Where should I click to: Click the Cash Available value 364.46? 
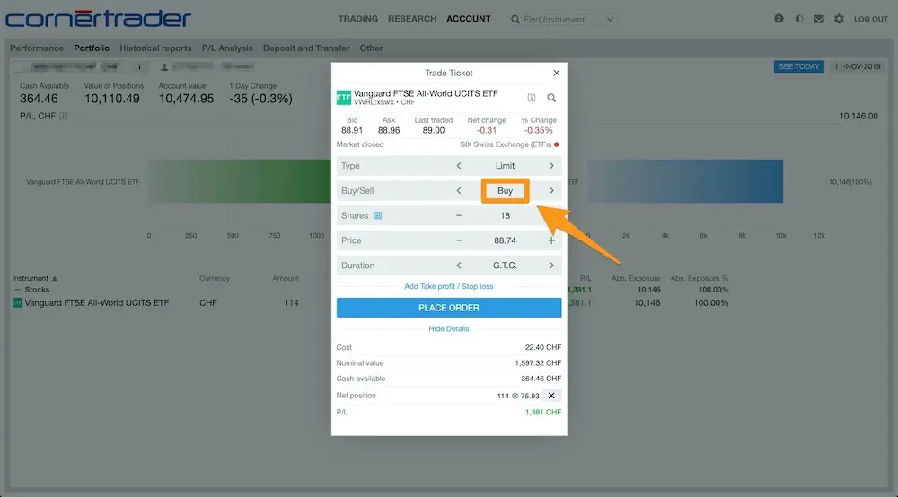(39, 99)
